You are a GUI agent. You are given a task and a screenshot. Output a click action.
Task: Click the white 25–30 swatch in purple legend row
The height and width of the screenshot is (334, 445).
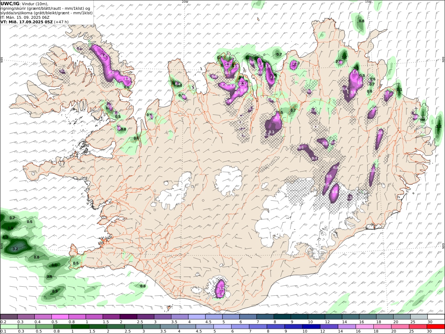(436, 317)
